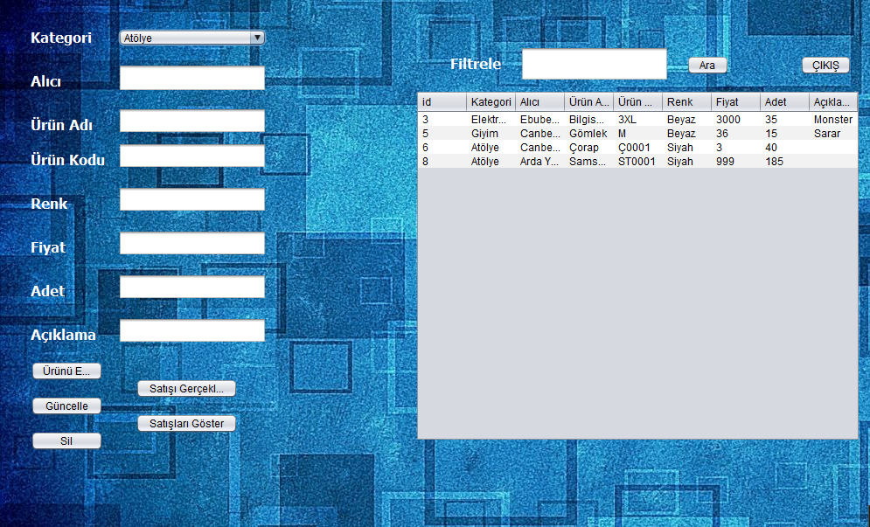Click the Alıcı input field

[x=191, y=78]
